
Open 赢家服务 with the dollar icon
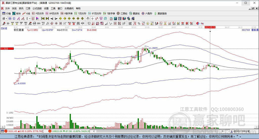click(160, 14)
